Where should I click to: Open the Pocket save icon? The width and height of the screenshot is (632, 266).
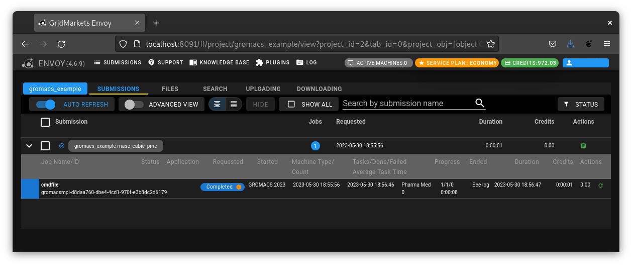pyautogui.click(x=552, y=44)
